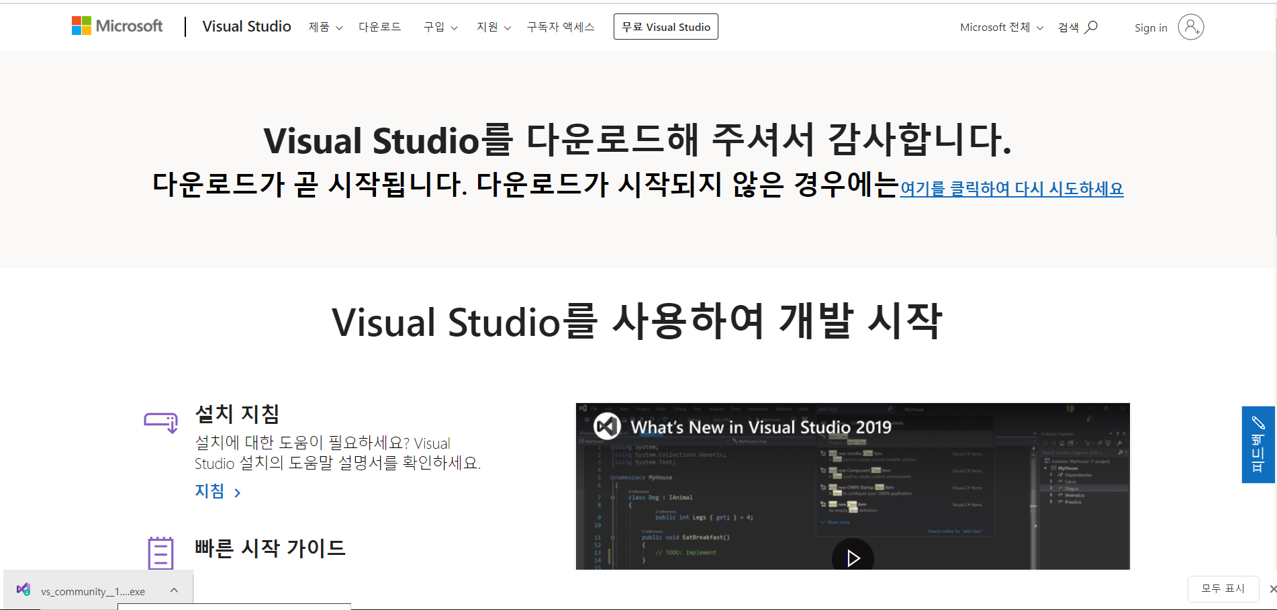
Task: Open 구독자 액세스 page
Action: [561, 27]
